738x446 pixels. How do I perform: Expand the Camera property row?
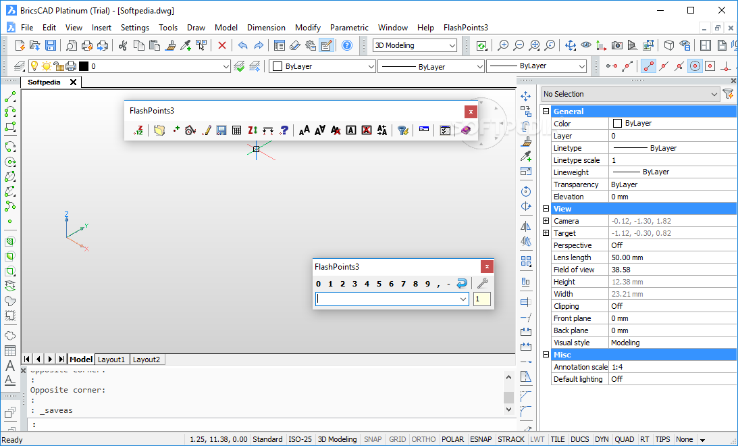pyautogui.click(x=546, y=221)
